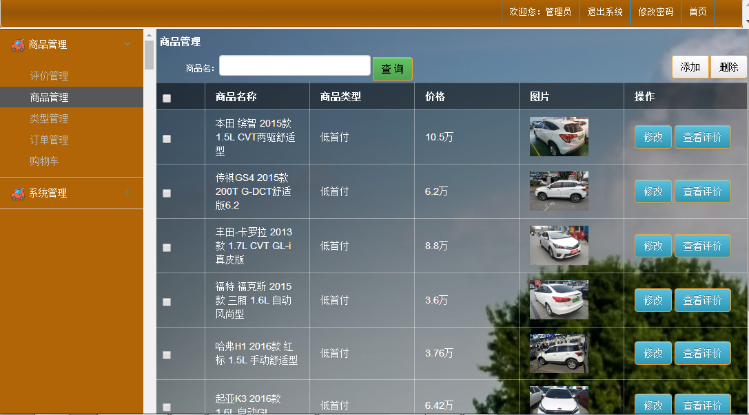Click the product name 本田 缤智 2015款 1.5L CVT两驱舒适型

(255, 138)
